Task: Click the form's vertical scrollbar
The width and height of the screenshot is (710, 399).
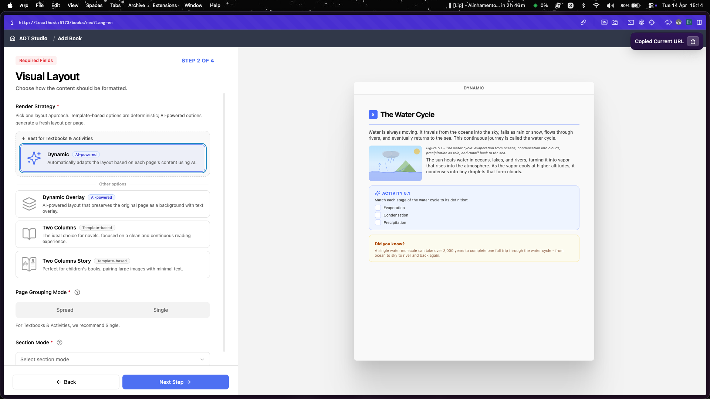Action: (224, 222)
